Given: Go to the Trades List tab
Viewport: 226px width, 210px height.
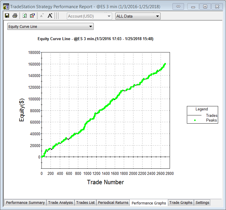Looking at the screenshot, I should click(85, 203).
